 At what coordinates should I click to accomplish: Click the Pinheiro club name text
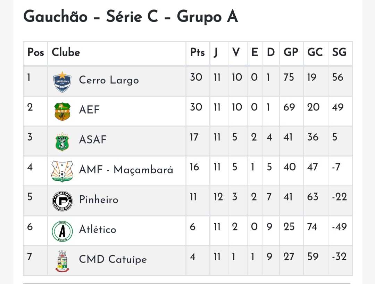click(99, 200)
